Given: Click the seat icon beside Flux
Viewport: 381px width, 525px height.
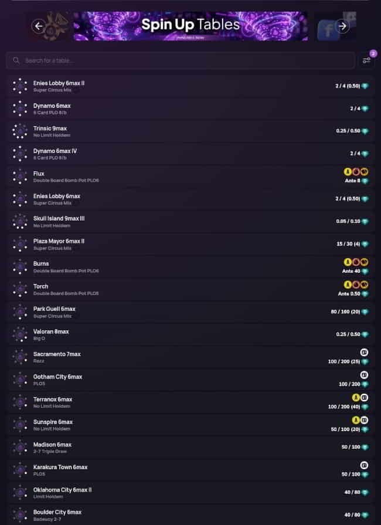Looking at the screenshot, I should [x=20, y=177].
